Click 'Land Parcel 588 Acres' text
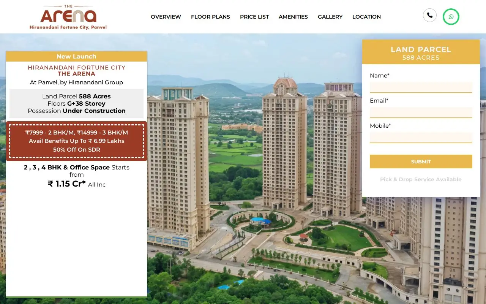The width and height of the screenshot is (486, 304). pos(77,96)
